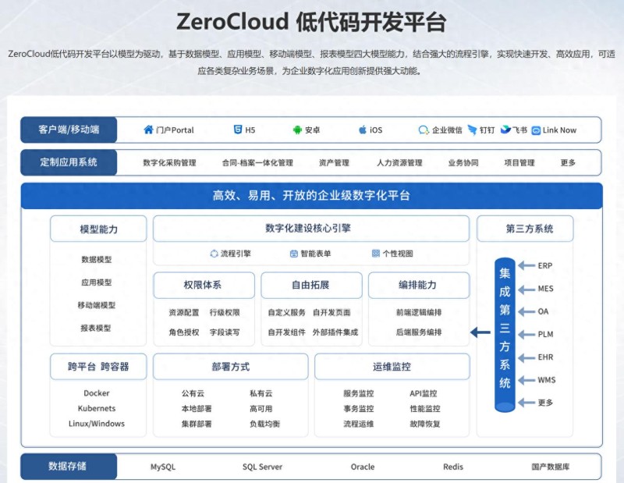
Task: Click Kubernets text
Action: (97, 409)
